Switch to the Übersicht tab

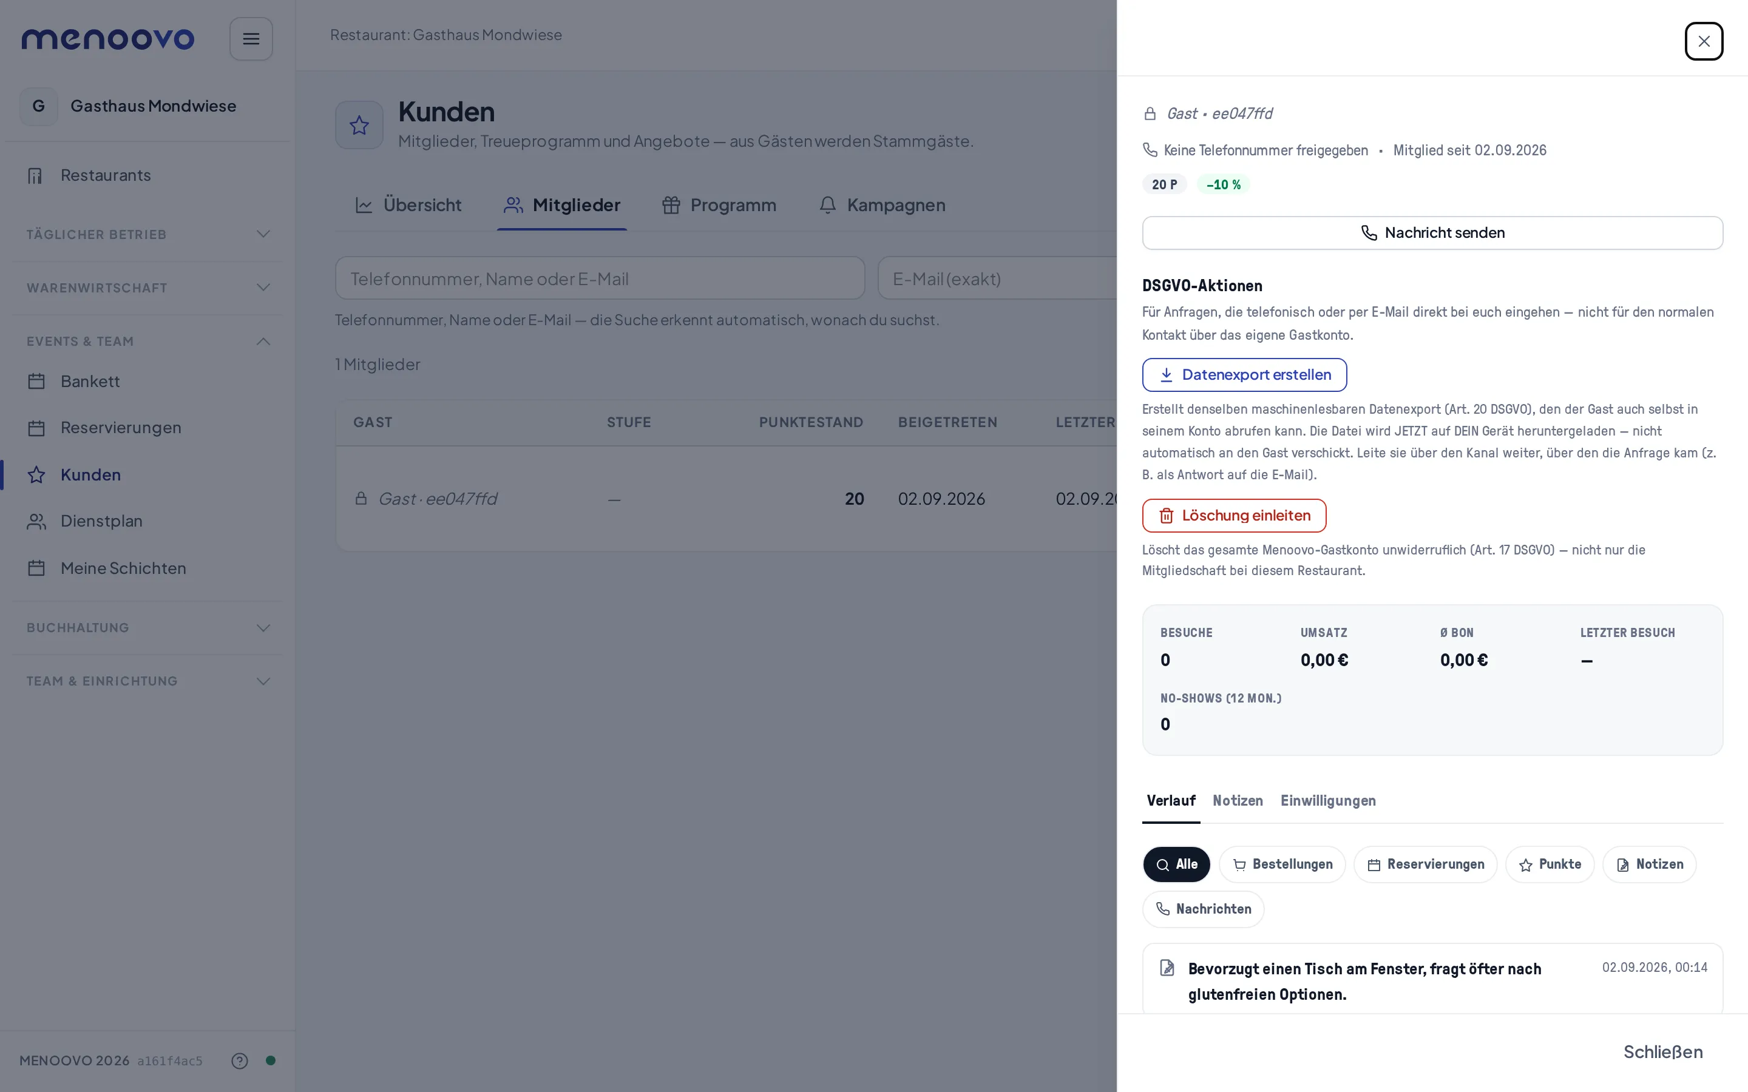(408, 205)
